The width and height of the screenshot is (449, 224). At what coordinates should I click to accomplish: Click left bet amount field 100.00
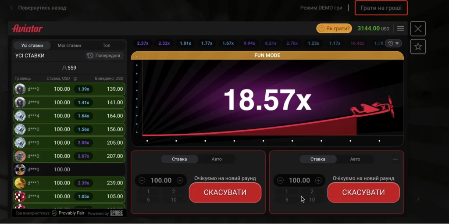pos(161,180)
